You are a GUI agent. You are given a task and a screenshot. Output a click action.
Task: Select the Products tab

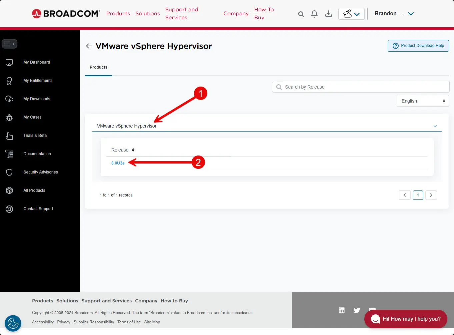[99, 67]
